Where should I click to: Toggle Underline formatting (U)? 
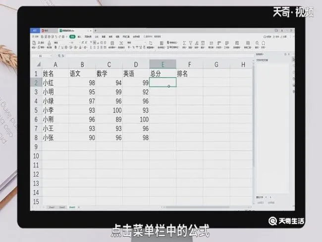tap(62, 48)
